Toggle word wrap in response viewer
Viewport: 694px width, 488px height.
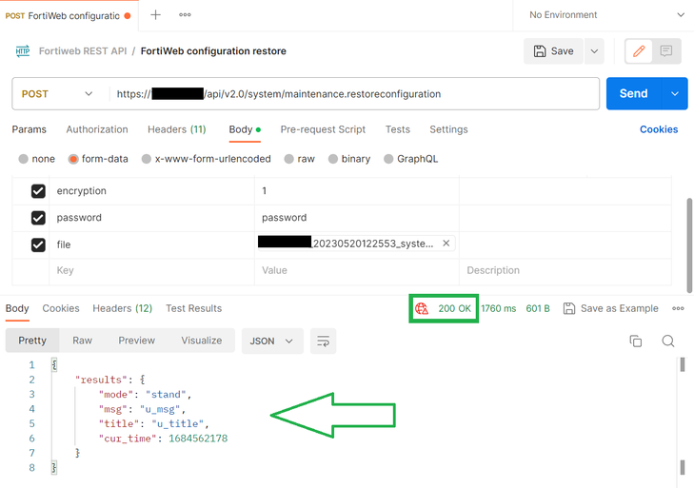click(323, 342)
